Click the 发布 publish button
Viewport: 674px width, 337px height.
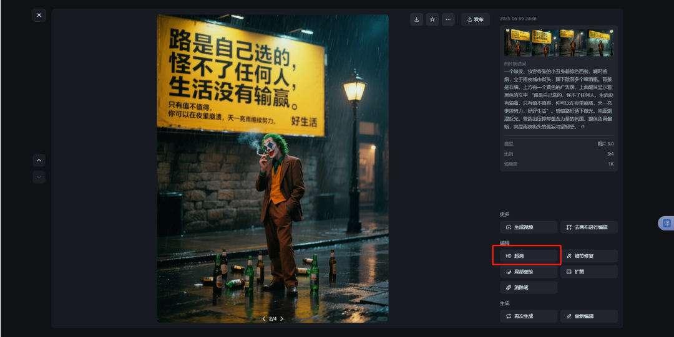476,19
